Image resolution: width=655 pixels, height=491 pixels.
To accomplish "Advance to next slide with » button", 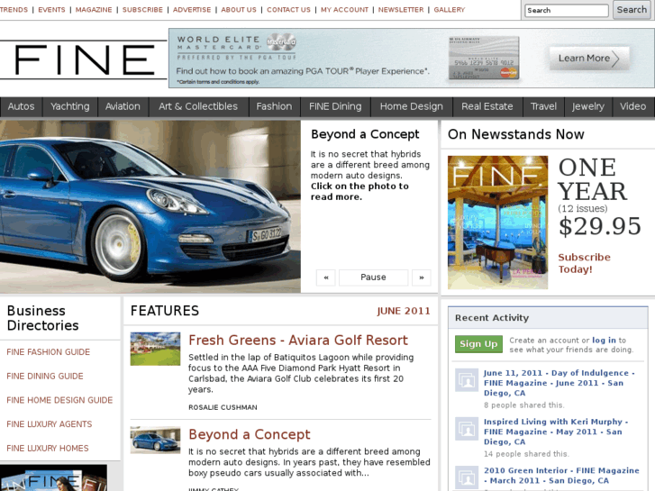I will 422,277.
